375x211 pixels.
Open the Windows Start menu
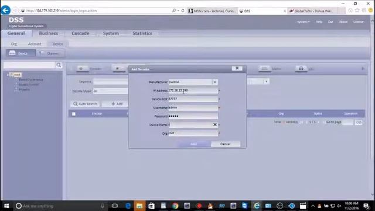pos(6,206)
